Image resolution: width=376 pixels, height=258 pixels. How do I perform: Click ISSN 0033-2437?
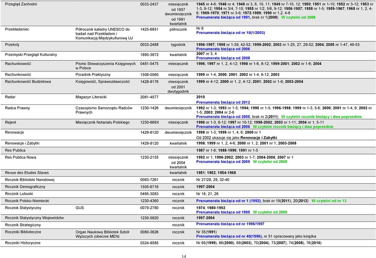pos(149,4)
